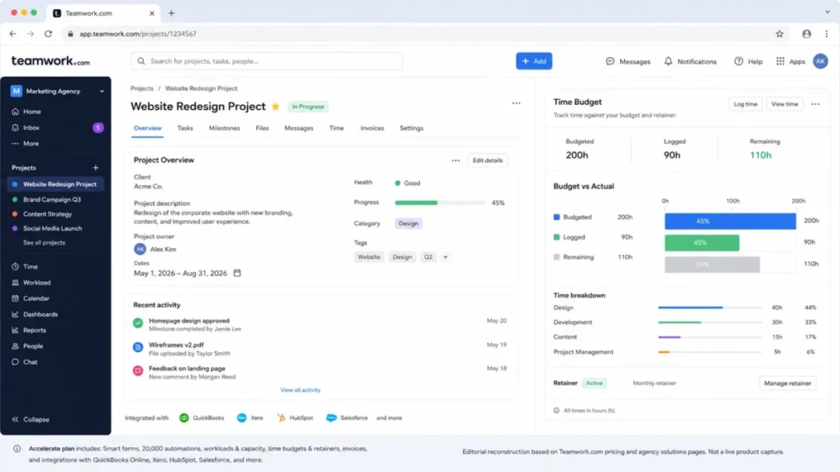The image size is (840, 472).
Task: Open the browser profile icon
Action: 806,34
